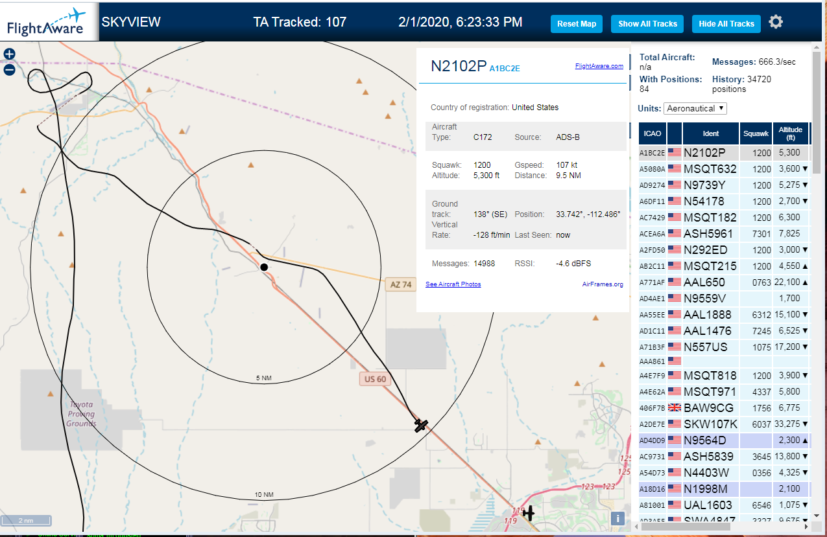Select the MSQT971 aircraft row
This screenshot has width=827, height=537.
(x=724, y=392)
